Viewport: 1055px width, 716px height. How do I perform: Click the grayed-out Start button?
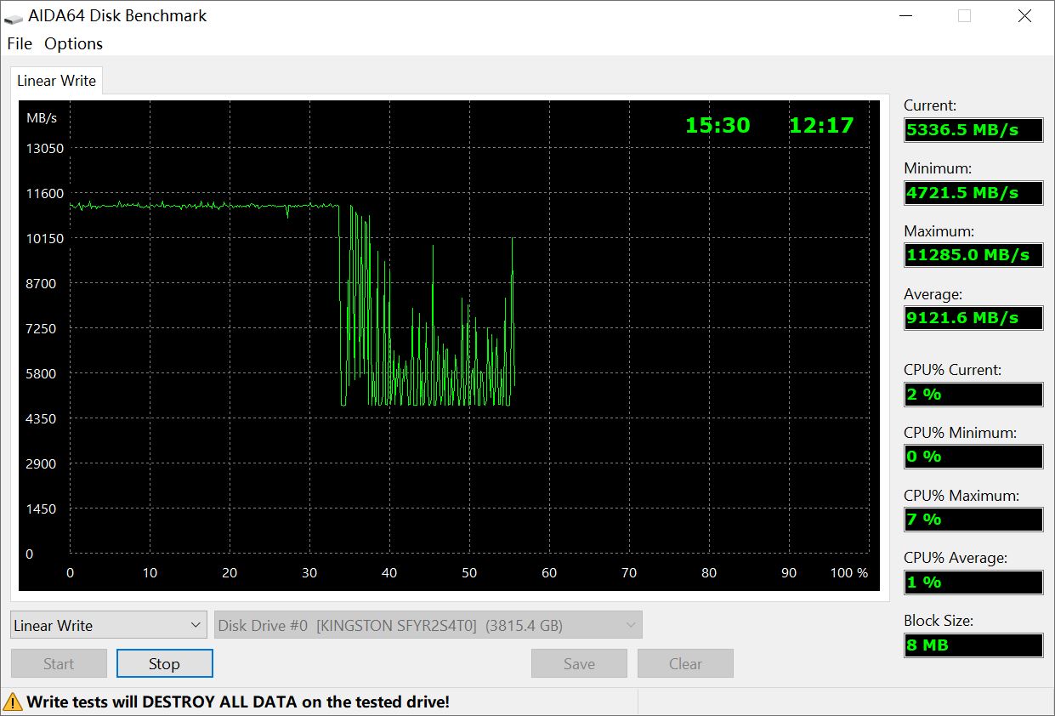(59, 664)
